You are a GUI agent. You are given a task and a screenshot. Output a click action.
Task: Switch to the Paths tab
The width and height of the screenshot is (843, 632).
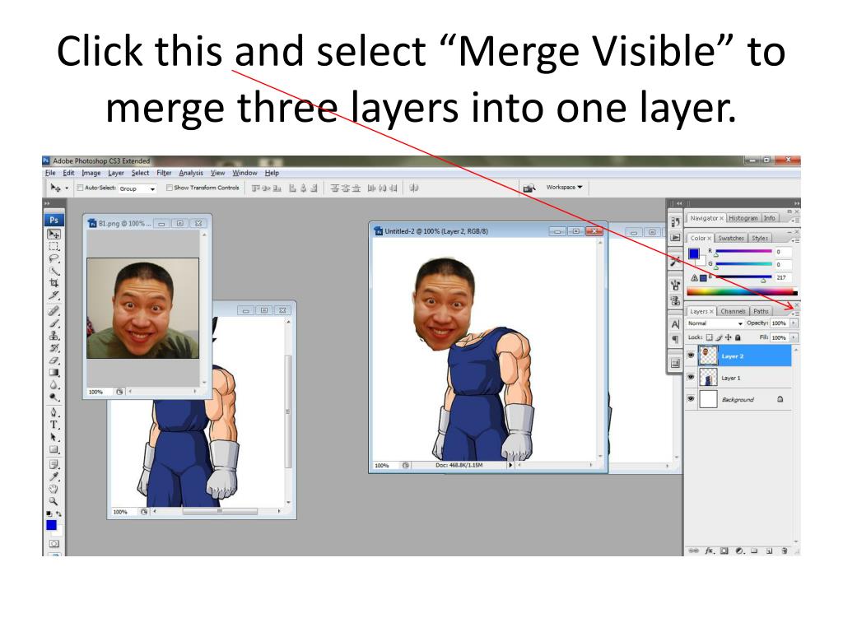761,311
